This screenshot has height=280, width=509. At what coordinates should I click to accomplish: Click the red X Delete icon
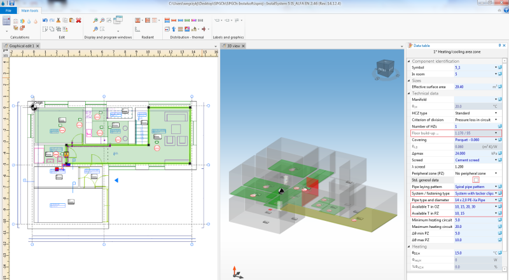click(78, 20)
